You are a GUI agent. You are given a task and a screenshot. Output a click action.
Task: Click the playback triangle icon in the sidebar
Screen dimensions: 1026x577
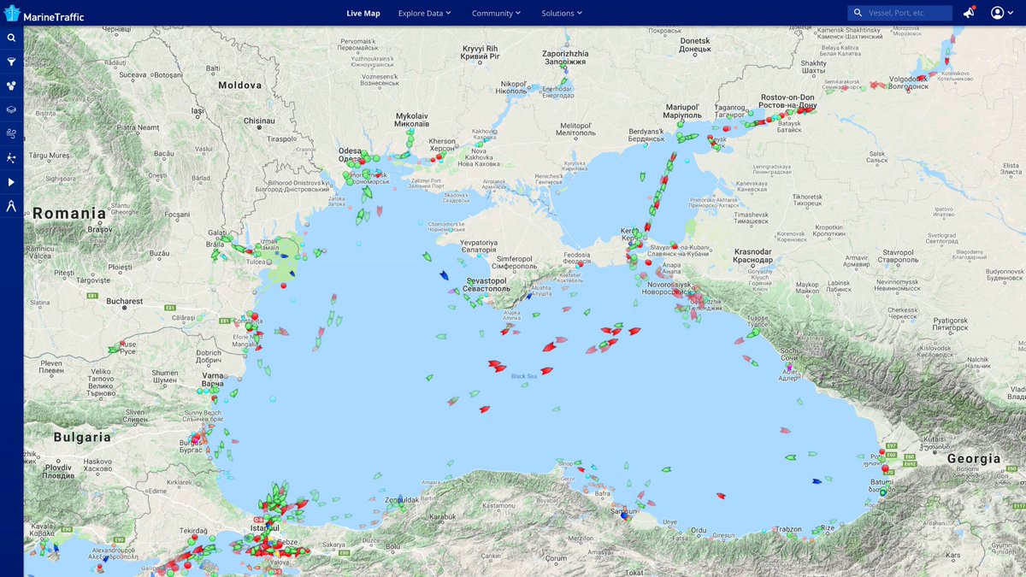[11, 181]
